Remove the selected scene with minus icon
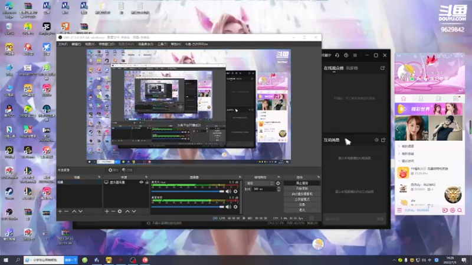Screen dimensions: 472x265 coord(67,211)
